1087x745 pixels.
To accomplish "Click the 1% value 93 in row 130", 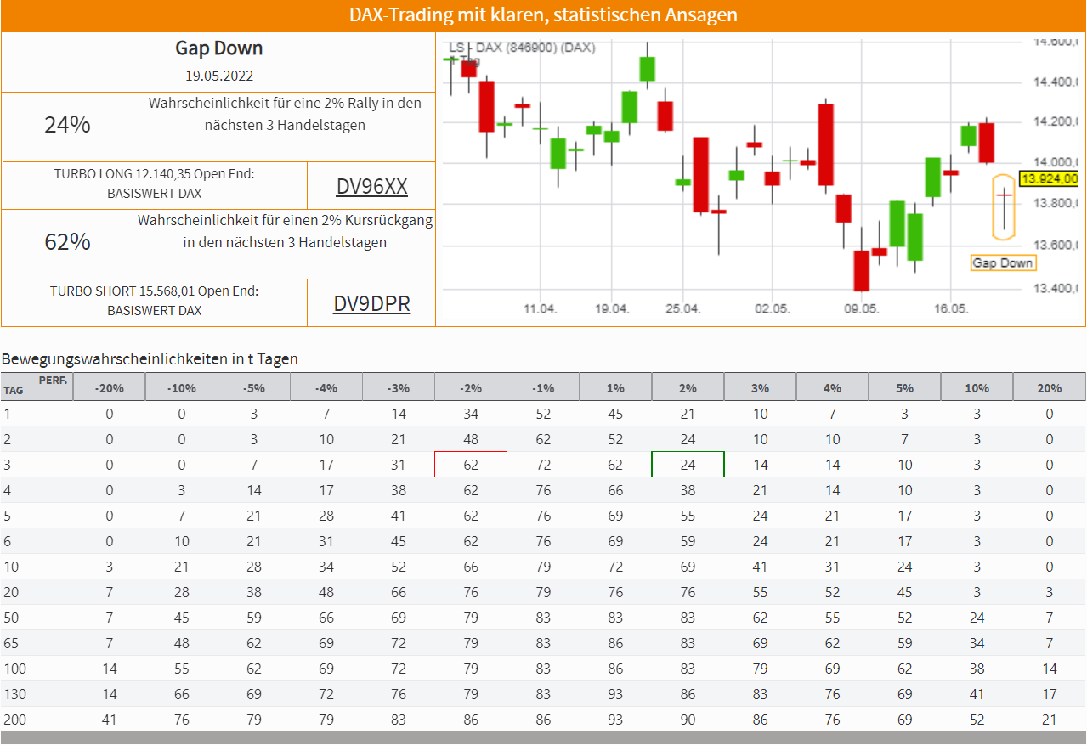I will point(615,694).
